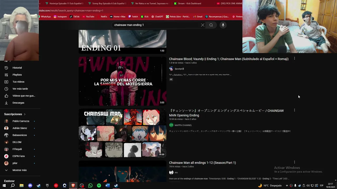This screenshot has height=189, width=337.
Task: Click the Spotify taskbar icon
Action: (99, 185)
